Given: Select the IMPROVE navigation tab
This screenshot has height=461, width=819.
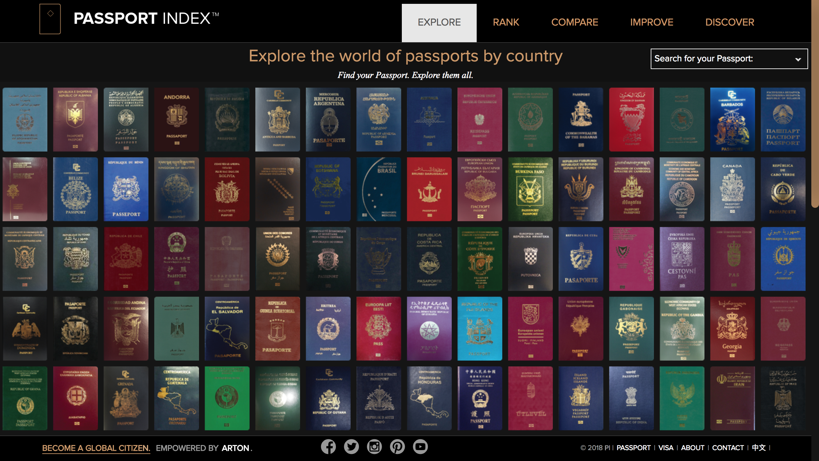Looking at the screenshot, I should (x=652, y=22).
